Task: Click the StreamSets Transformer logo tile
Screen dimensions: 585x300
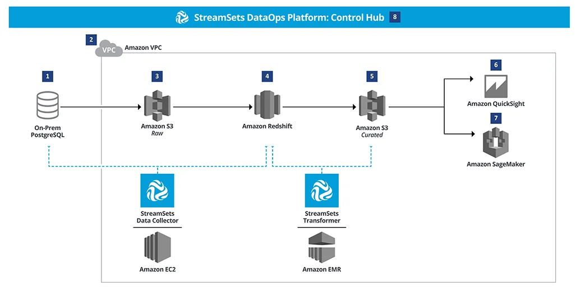Action: 321,190
